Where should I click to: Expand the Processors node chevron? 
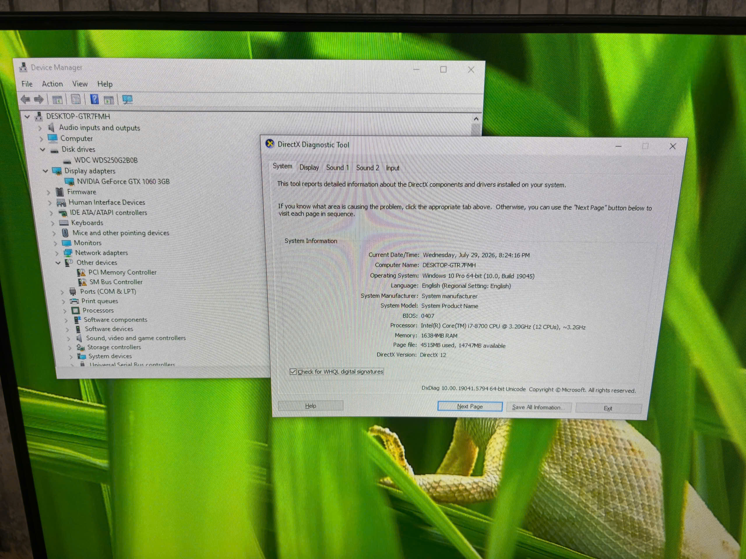(x=65, y=311)
